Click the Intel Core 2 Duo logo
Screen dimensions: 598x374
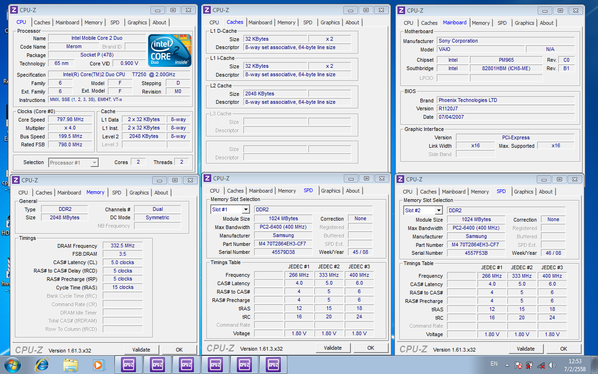(170, 50)
